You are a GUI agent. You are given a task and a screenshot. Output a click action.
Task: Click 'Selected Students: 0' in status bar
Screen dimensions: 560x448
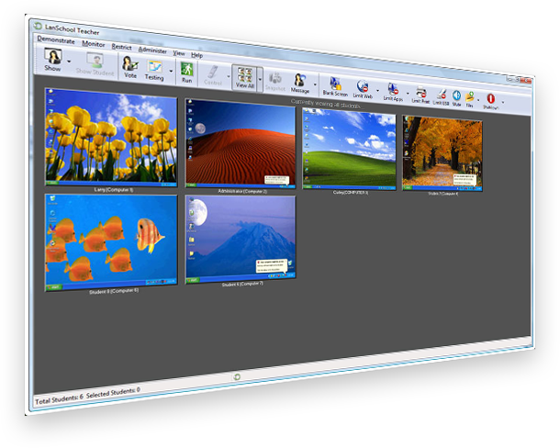(113, 392)
